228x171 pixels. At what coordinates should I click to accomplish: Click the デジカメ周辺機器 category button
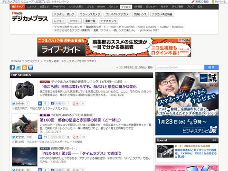(x=162, y=14)
